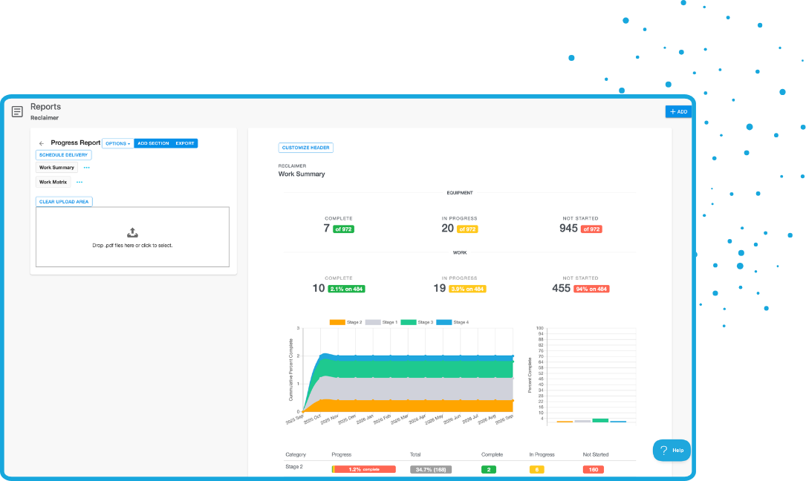Click the yellow in-progress count for Stage 2
806x481 pixels.
tap(536, 469)
